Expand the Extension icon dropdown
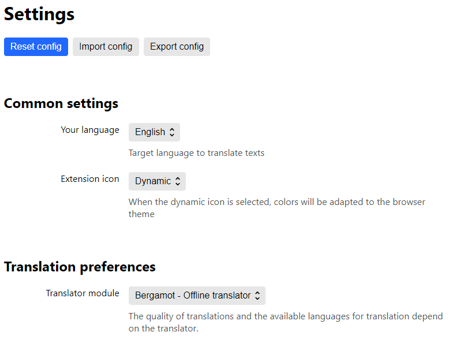 click(x=157, y=181)
